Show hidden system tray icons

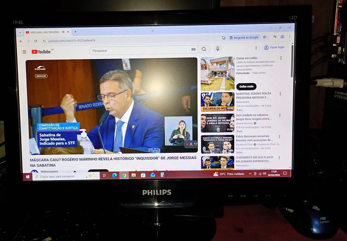point(250,174)
